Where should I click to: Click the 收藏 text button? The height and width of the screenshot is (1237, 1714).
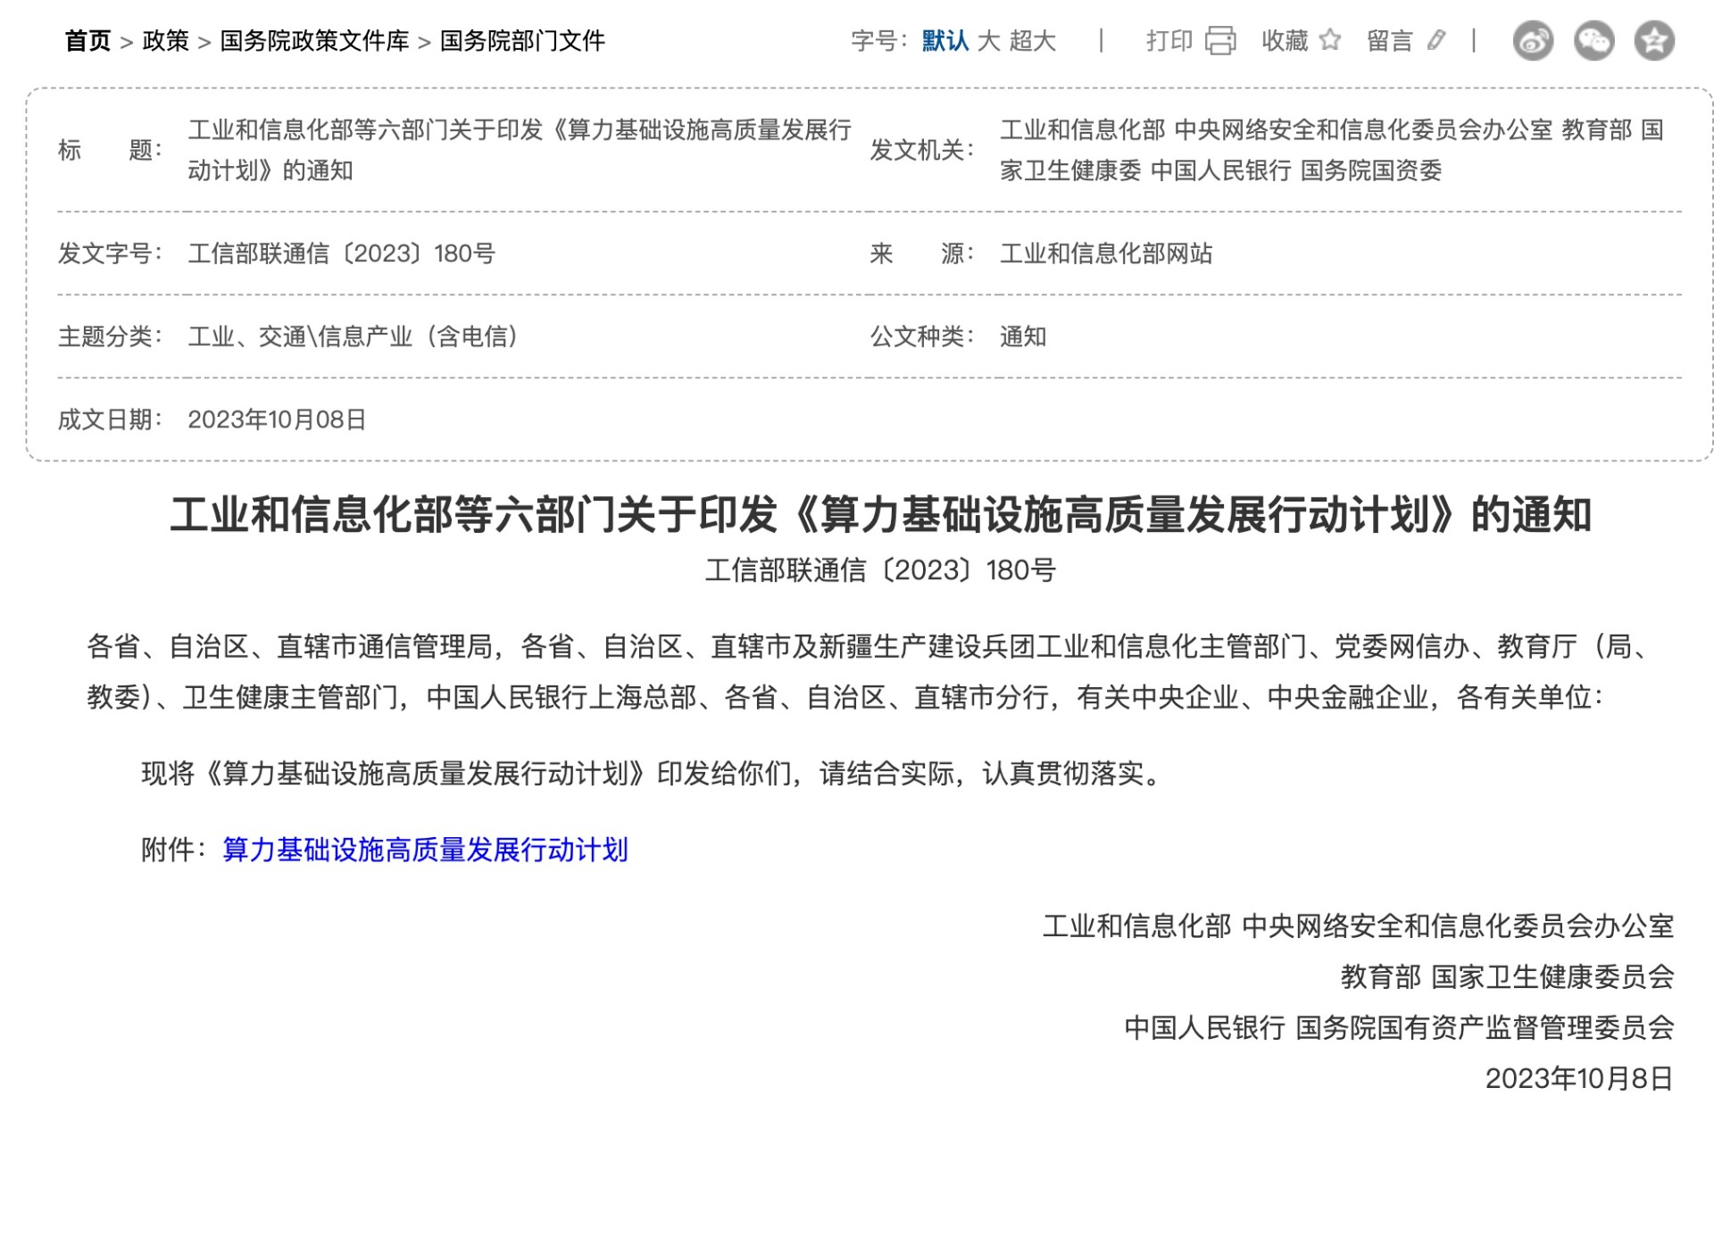(1285, 41)
